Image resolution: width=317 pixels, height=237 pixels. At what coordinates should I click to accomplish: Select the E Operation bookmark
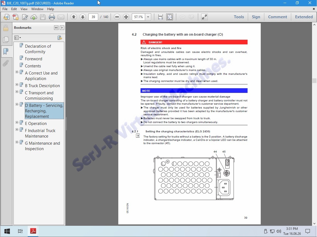click(36, 123)
